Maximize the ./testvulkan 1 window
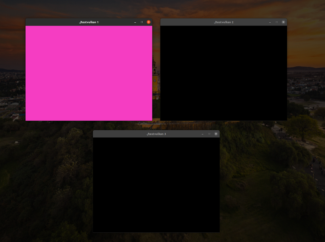Image resolution: width=325 pixels, height=242 pixels. tap(142, 22)
